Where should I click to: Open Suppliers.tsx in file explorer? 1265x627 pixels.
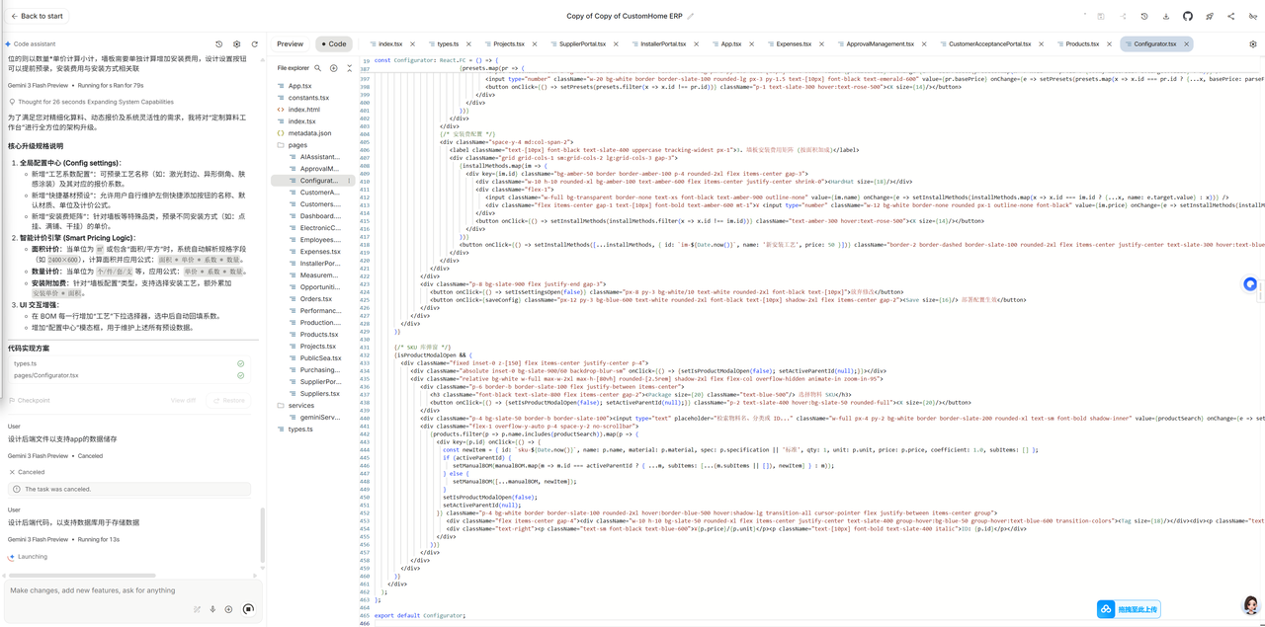click(x=320, y=394)
